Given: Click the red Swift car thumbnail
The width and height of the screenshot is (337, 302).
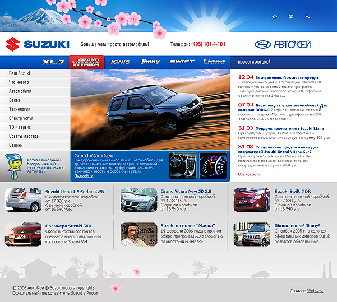Looking at the screenshot, I should pos(252,200).
